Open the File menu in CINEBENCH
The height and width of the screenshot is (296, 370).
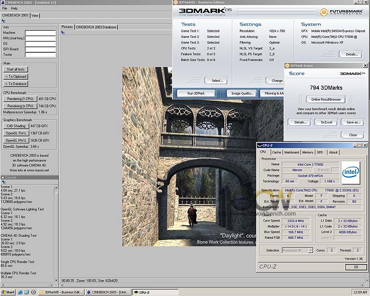coord(5,8)
